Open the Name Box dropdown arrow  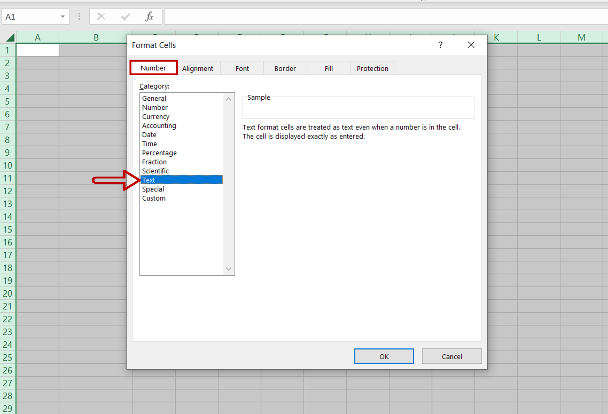point(63,17)
